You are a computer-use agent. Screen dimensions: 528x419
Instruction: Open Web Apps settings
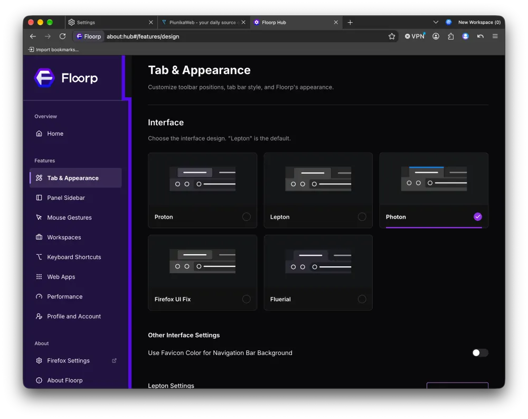(76, 277)
